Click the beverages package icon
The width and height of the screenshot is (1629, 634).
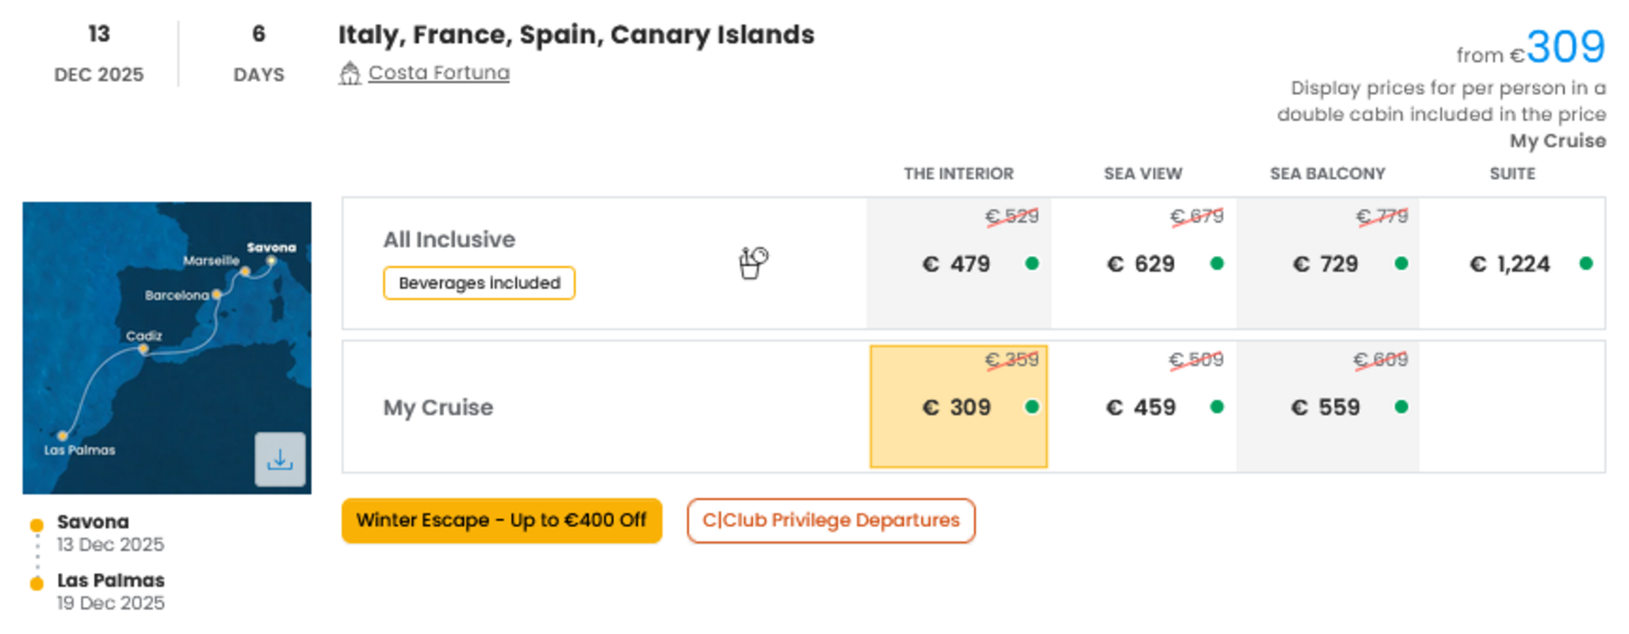pos(753,263)
